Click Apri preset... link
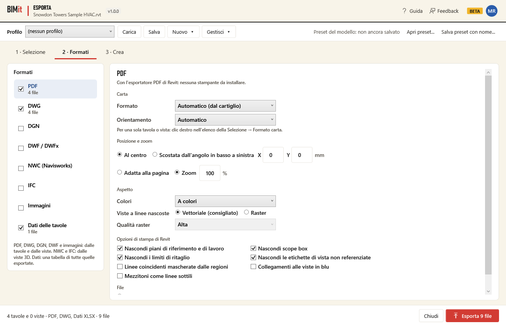506x326 pixels. point(421,32)
